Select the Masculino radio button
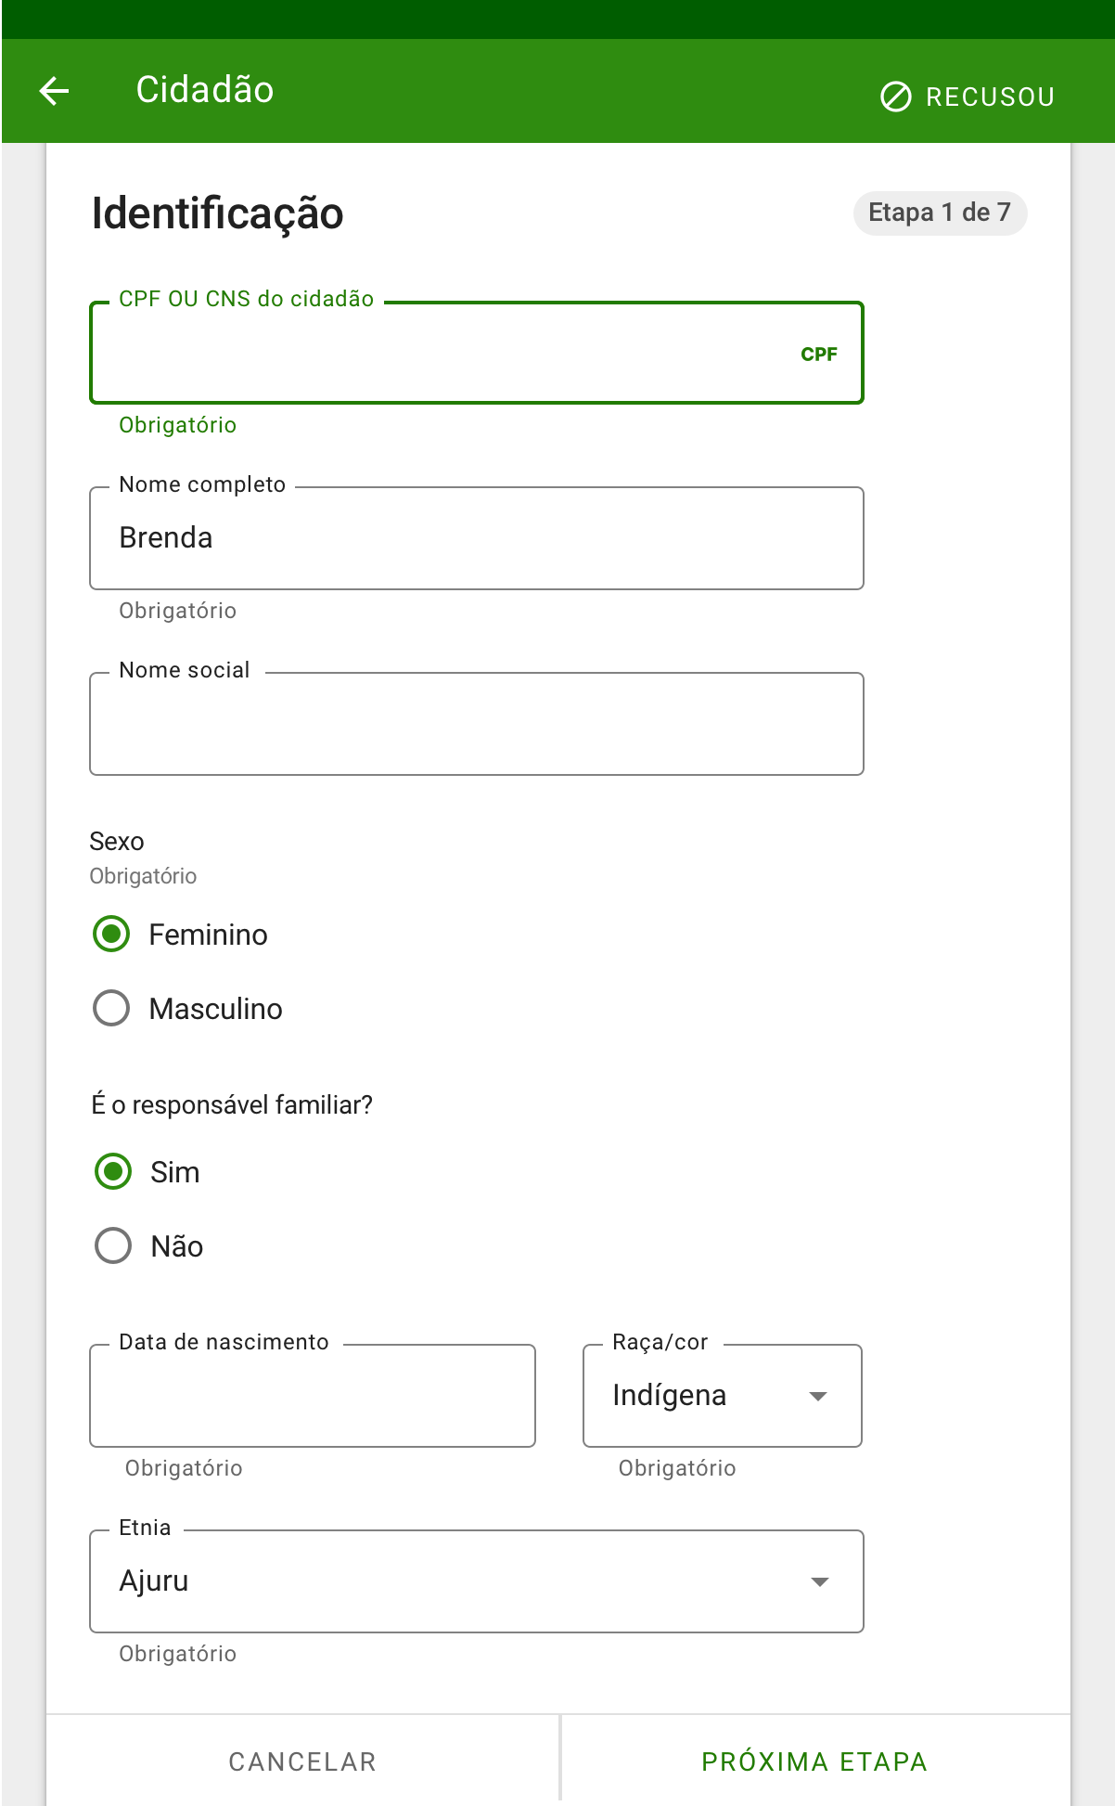The height and width of the screenshot is (1806, 1115). pos(111,1008)
